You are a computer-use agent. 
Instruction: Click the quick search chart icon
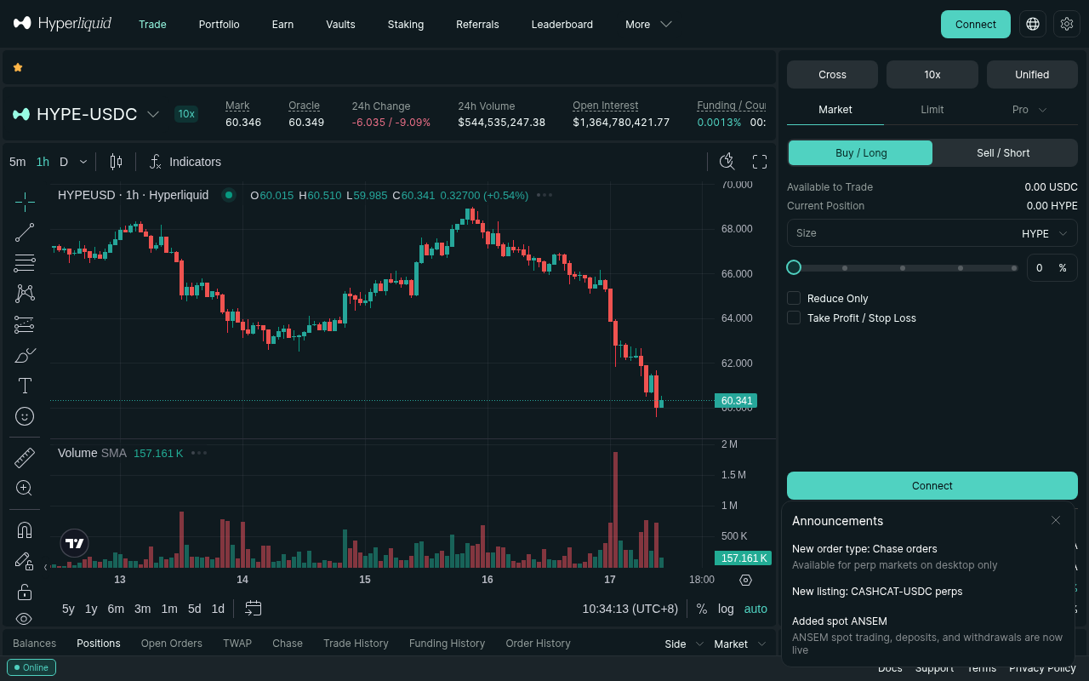(x=727, y=162)
